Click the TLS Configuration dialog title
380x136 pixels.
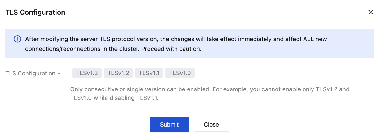[35, 12]
